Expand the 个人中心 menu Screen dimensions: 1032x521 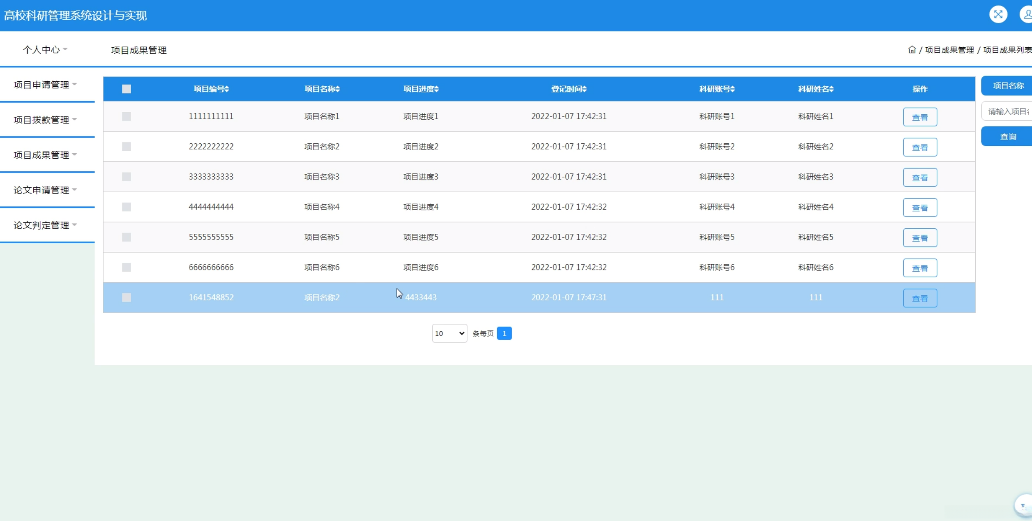click(x=45, y=50)
